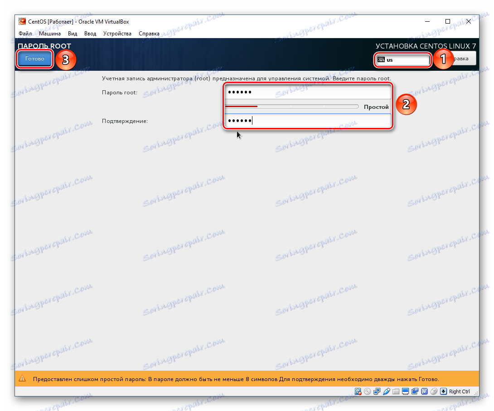Click the blue Готово button

coord(34,59)
